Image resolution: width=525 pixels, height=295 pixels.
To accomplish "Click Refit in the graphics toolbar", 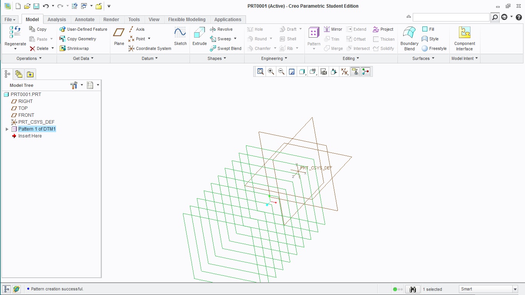I will tap(261, 71).
